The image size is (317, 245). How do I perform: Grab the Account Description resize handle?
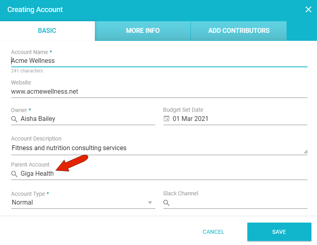pos(305,151)
